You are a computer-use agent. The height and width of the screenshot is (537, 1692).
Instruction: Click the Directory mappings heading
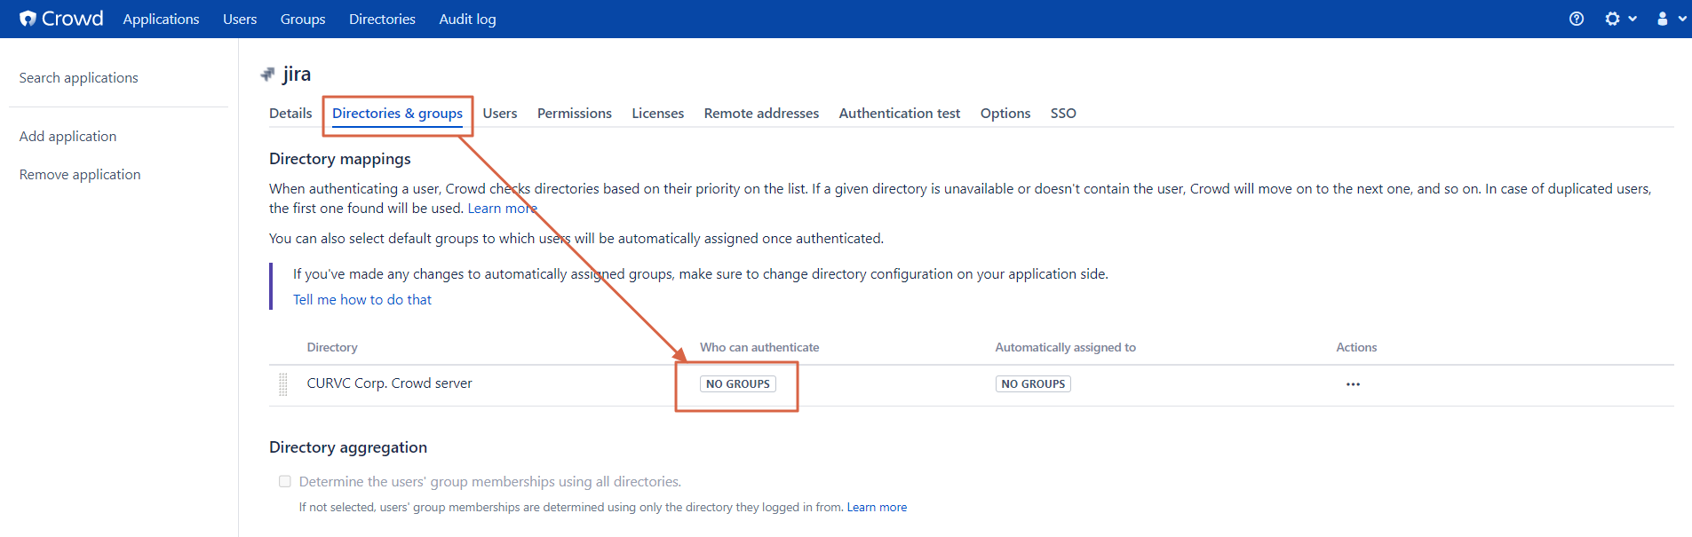340,158
